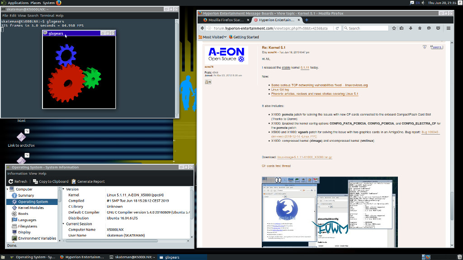The image size is (463, 260).
Task: Select Display in the sidebar
Action: pyautogui.click(x=24, y=232)
